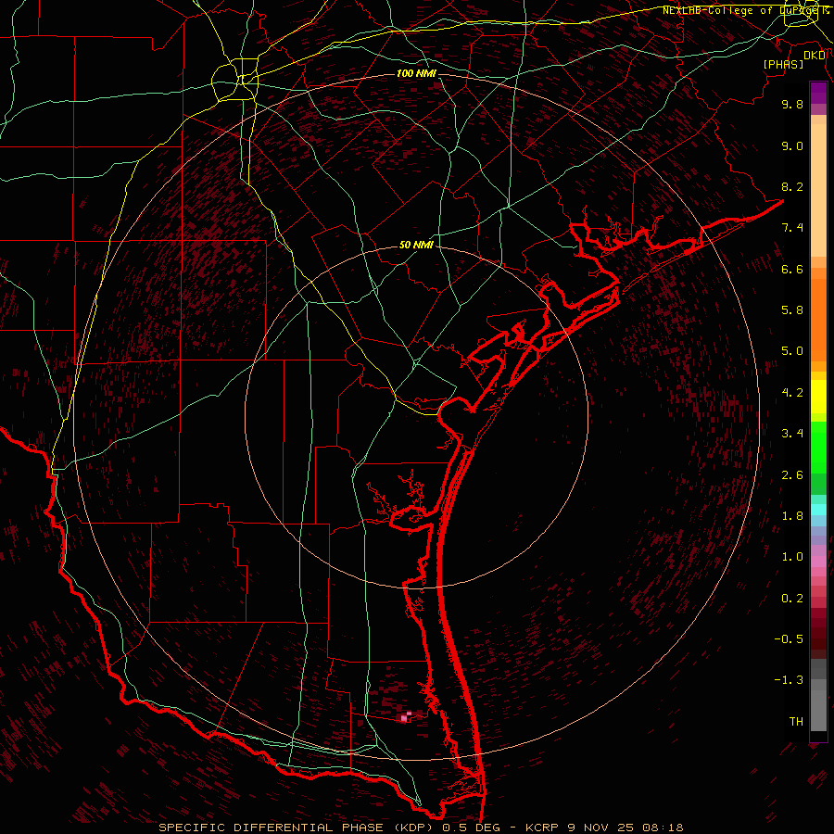The image size is (834, 834).
Task: Click the 5.0 value on the scale
Action: tap(792, 351)
